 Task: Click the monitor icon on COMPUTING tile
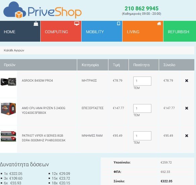click(77, 24)
